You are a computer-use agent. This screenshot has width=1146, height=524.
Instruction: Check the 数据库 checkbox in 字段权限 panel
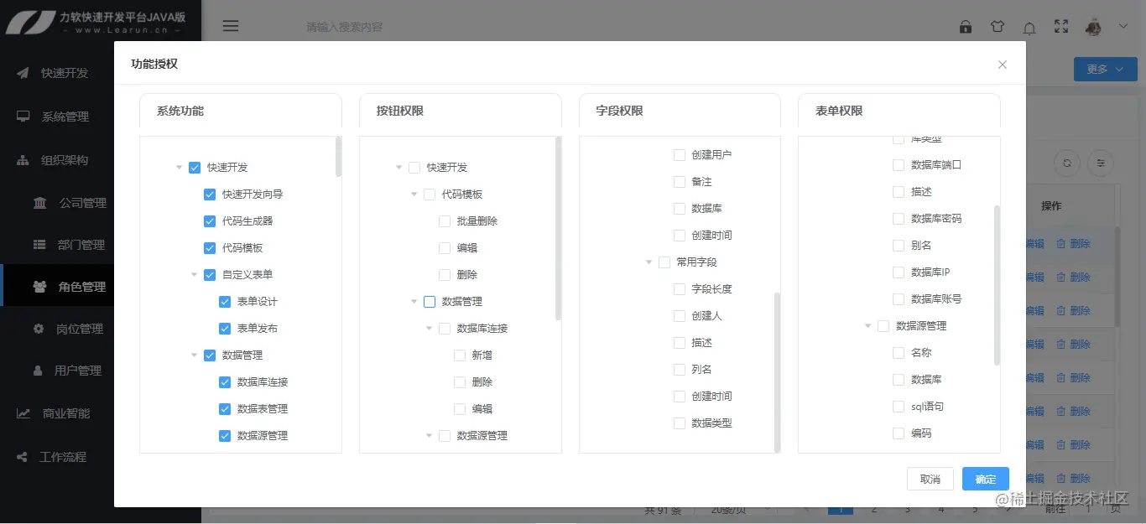680,208
